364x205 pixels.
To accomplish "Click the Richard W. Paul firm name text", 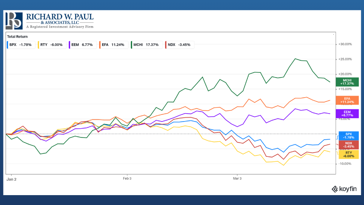I will pyautogui.click(x=60, y=17).
